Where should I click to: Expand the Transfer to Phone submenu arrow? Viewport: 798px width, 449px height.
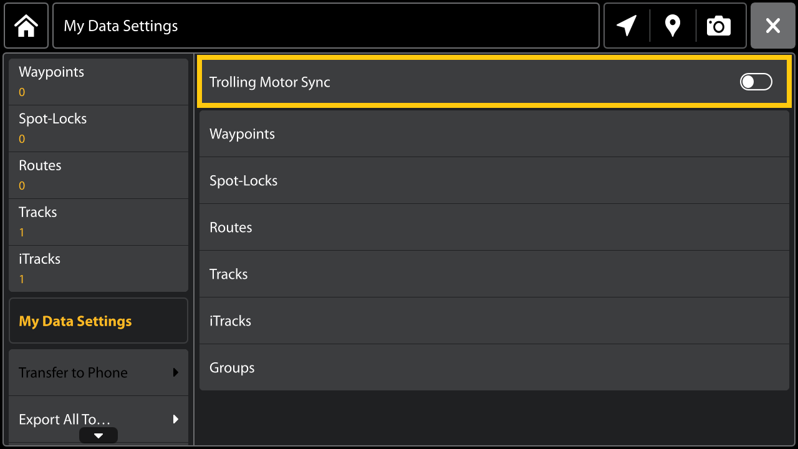pos(176,372)
